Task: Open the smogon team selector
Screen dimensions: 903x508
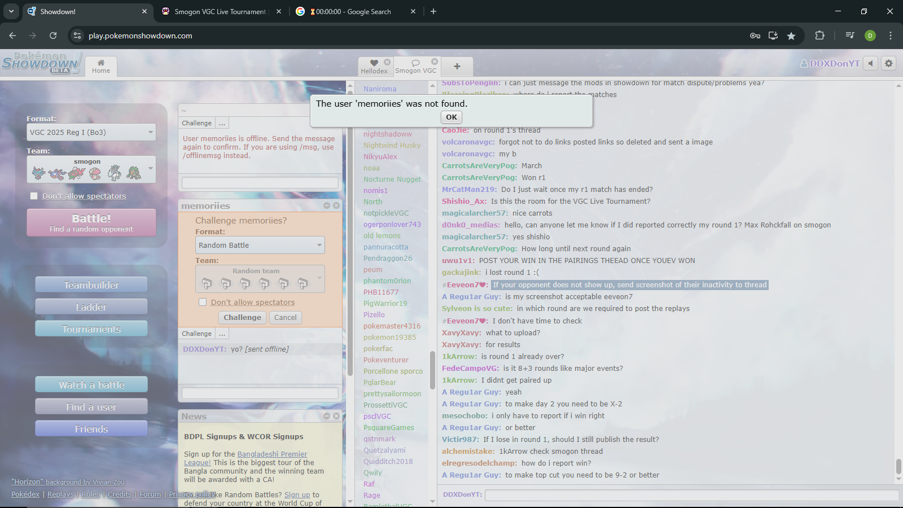Action: coord(91,169)
